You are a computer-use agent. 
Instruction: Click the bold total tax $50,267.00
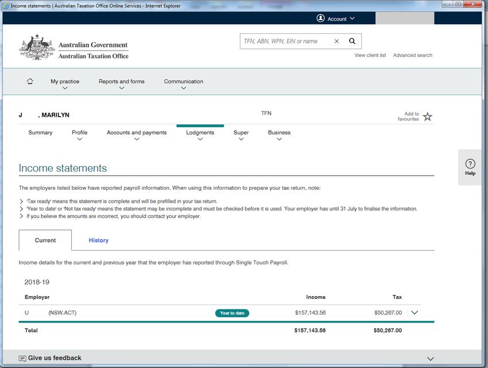pyautogui.click(x=388, y=330)
